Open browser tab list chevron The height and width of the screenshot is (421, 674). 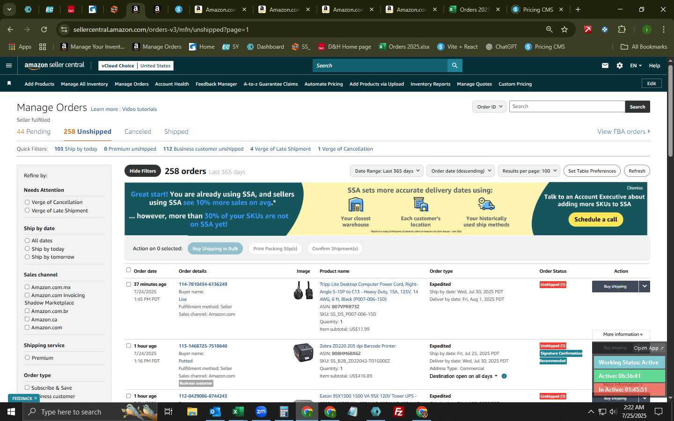(9, 9)
